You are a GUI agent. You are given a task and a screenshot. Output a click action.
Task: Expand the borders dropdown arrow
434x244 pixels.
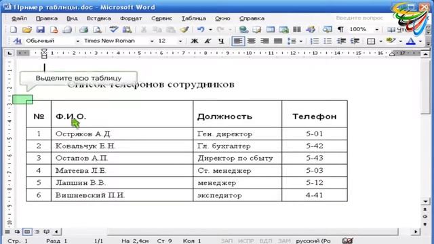pyautogui.click(x=381, y=41)
